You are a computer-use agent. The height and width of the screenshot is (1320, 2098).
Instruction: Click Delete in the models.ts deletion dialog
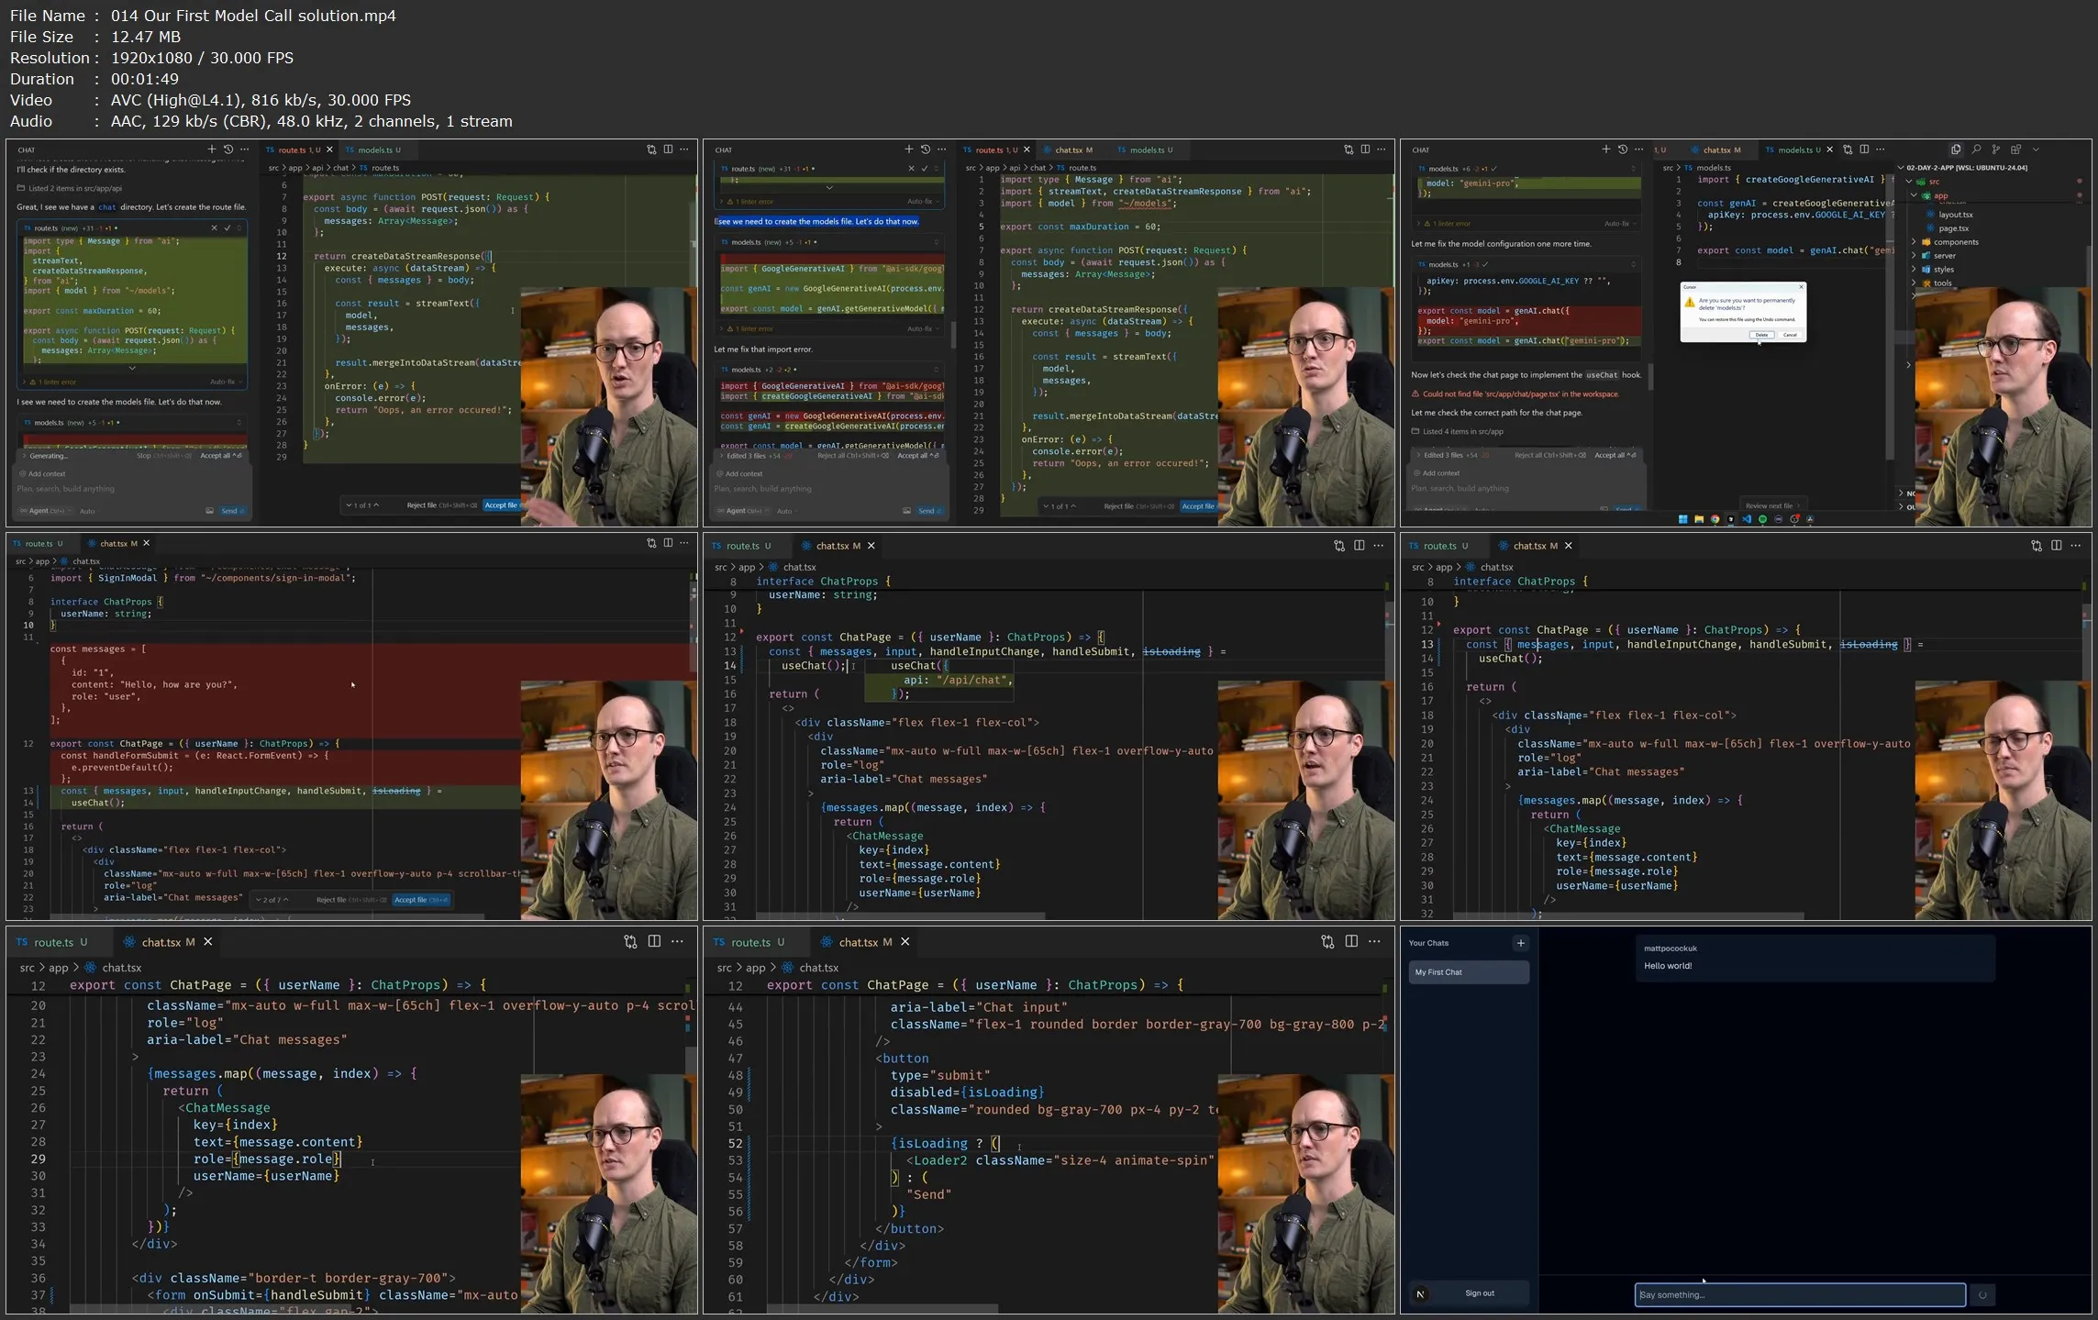coord(1760,335)
